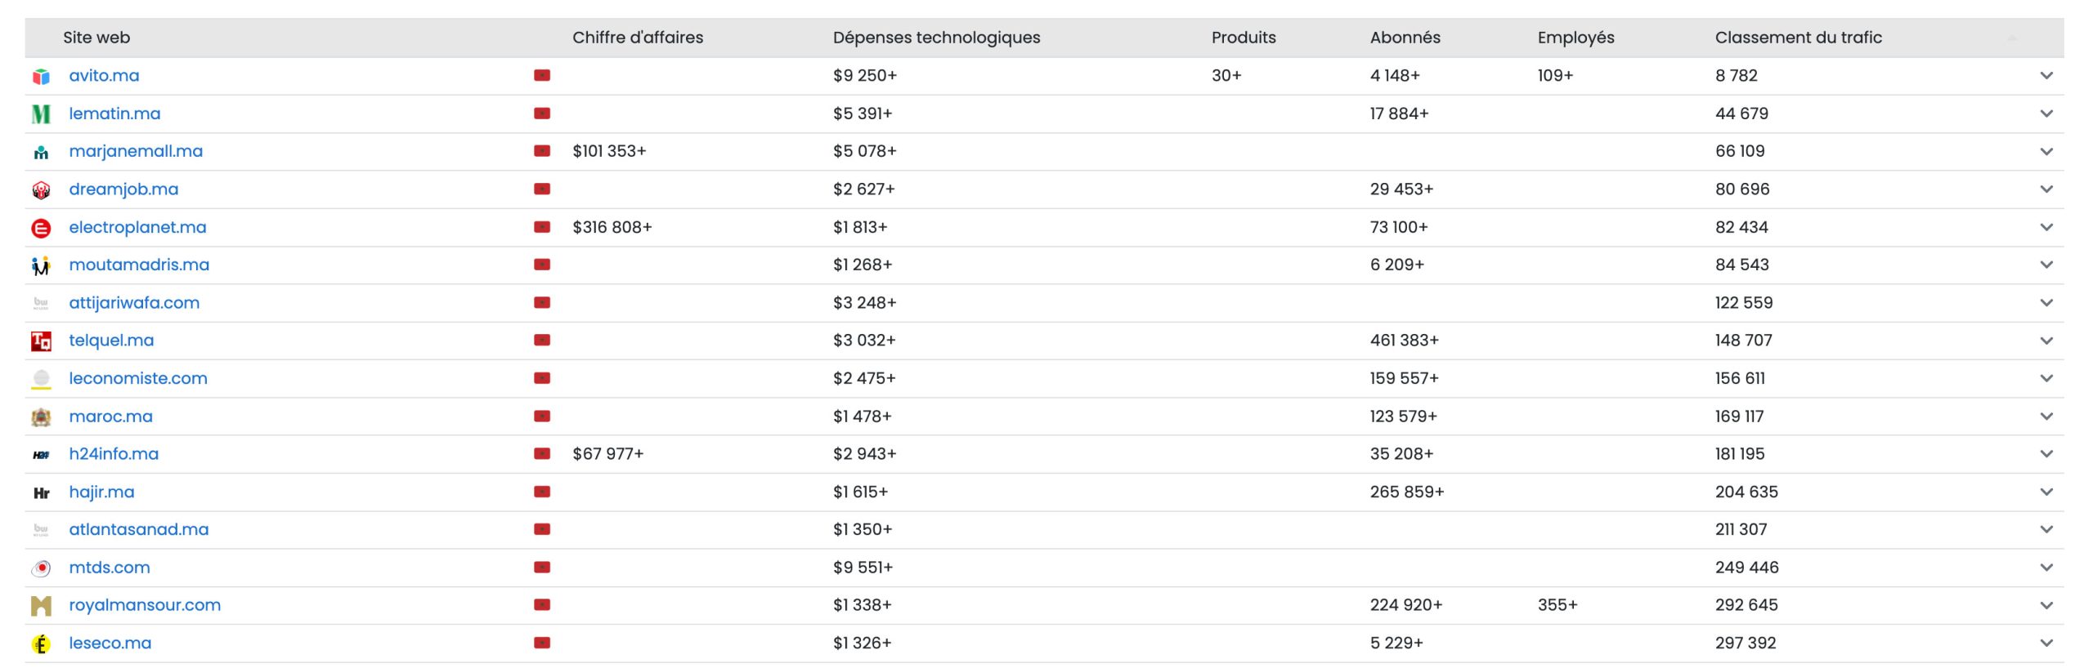
Task: Click the leseco.ma yellow É favicon
Action: (x=41, y=644)
